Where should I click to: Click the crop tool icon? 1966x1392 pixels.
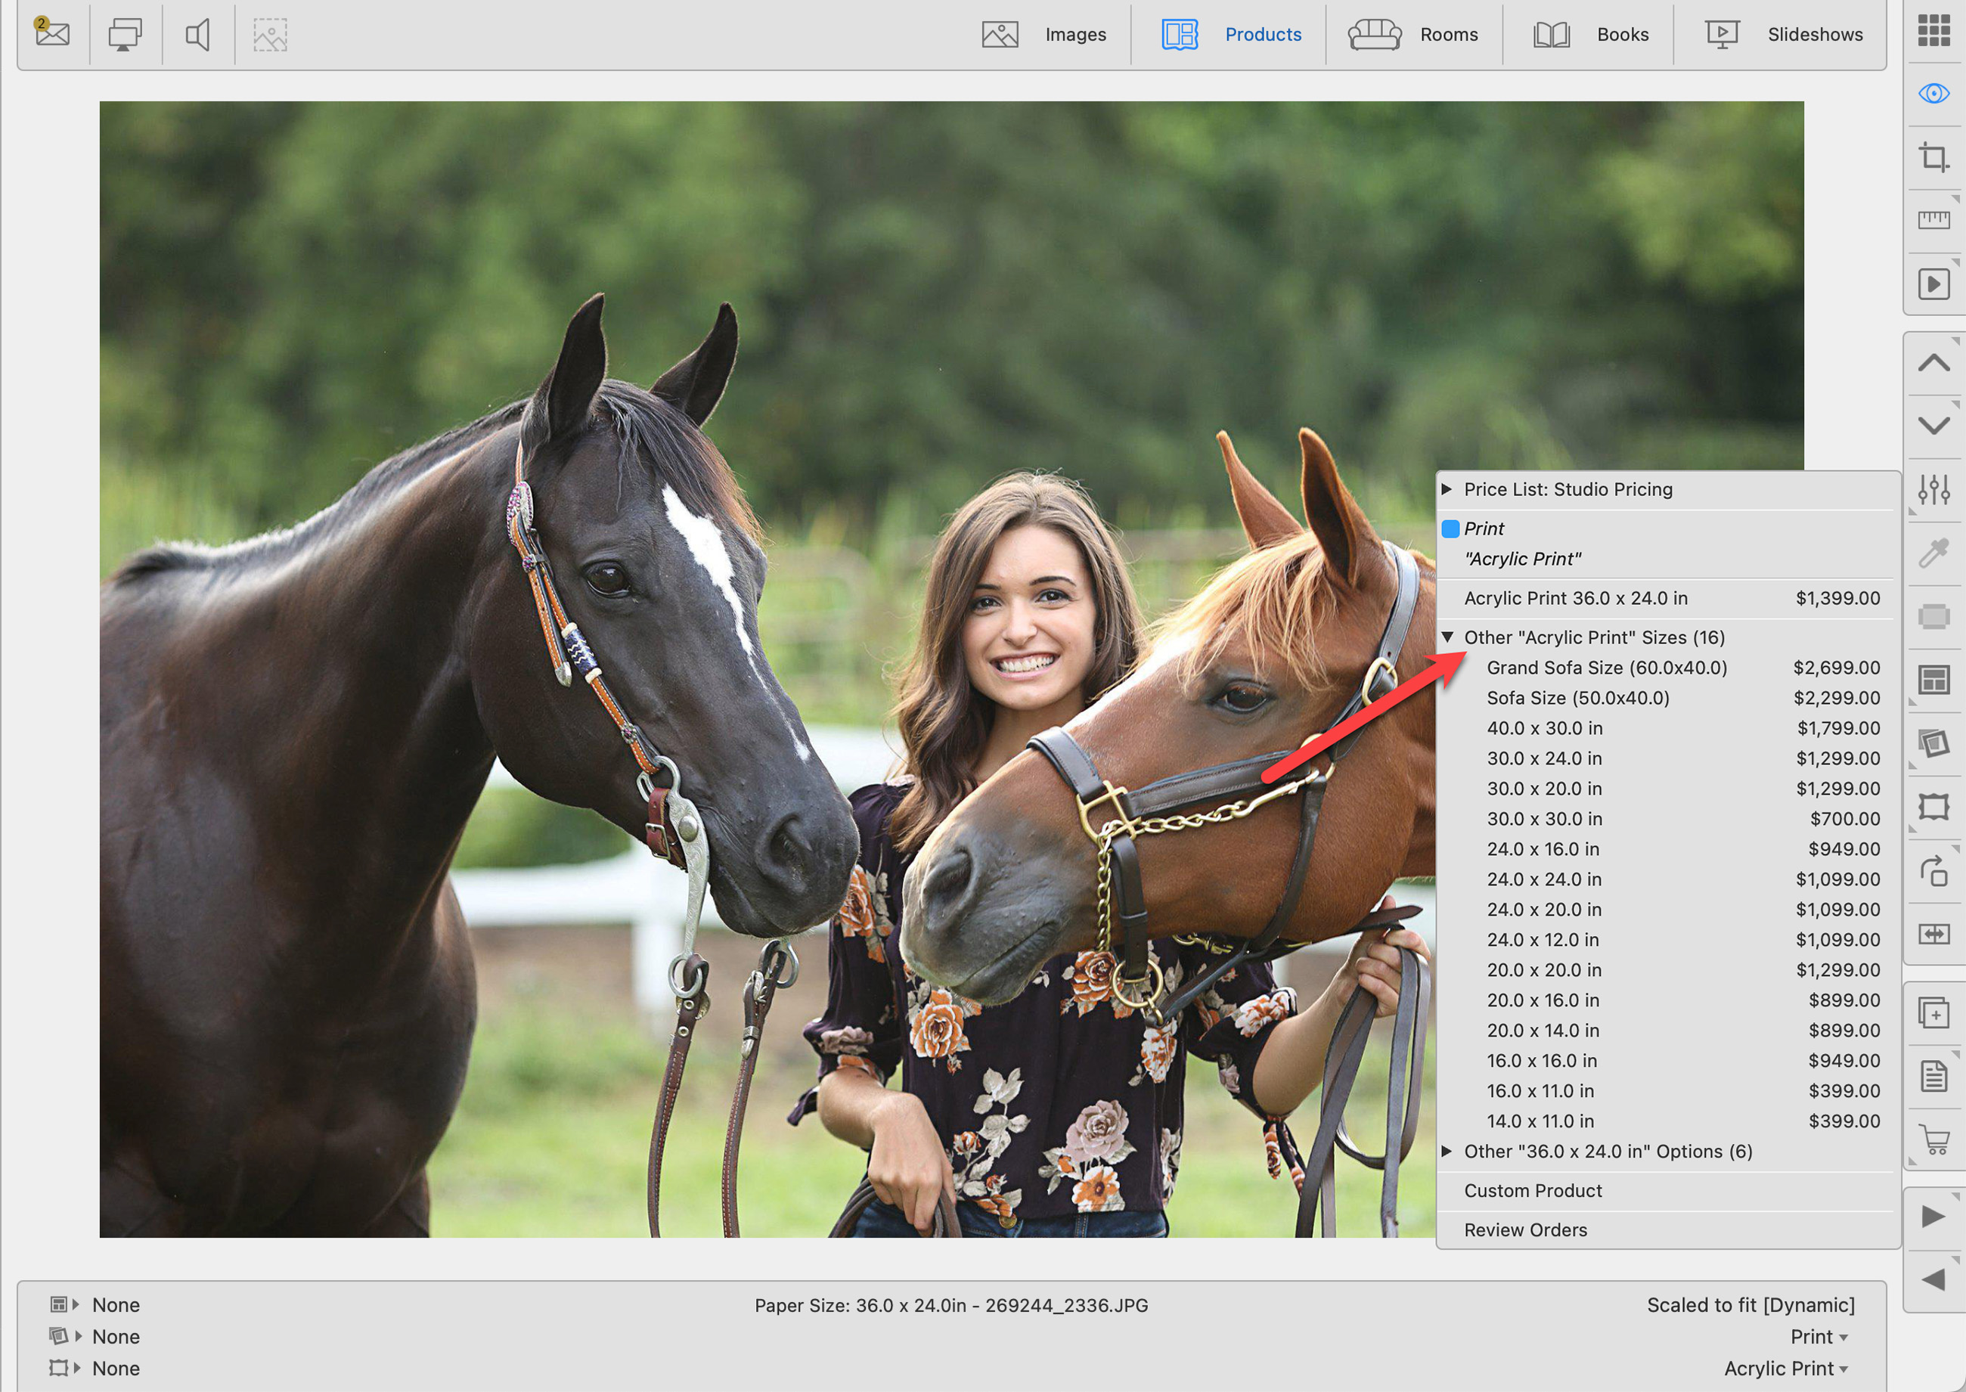[1933, 157]
